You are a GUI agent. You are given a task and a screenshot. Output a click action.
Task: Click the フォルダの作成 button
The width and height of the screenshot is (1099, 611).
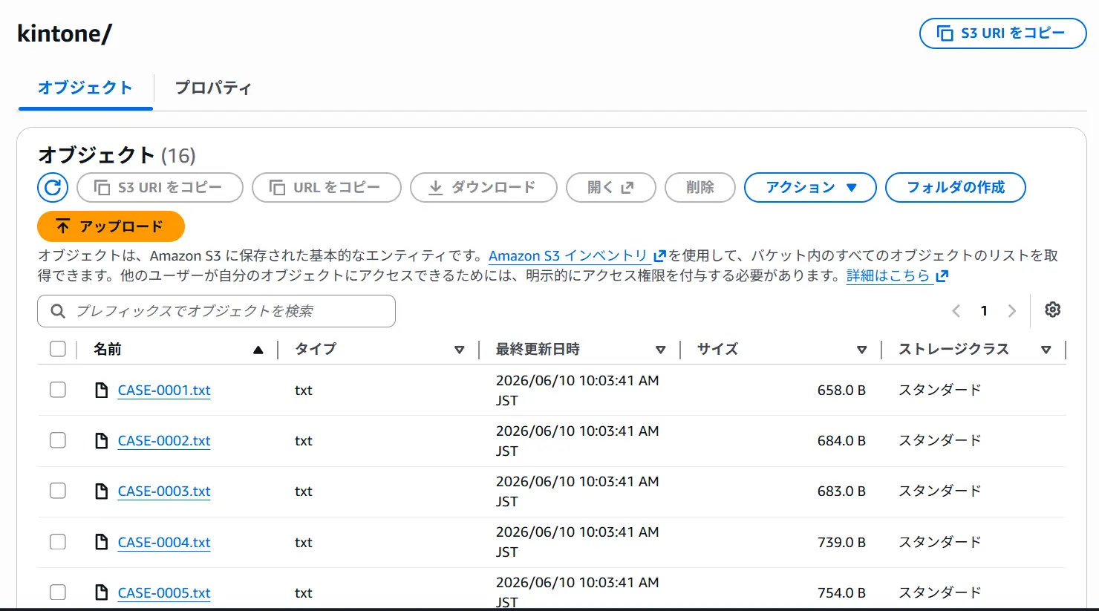(956, 188)
